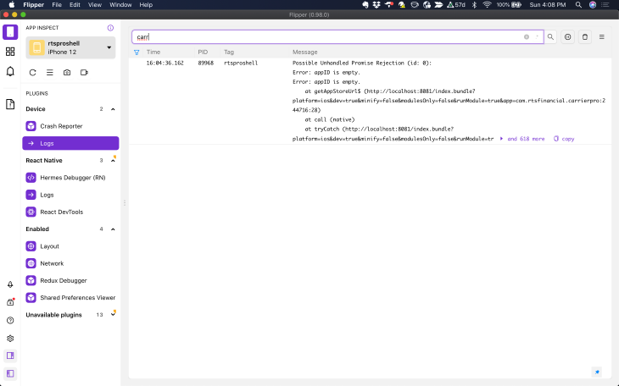Clear logs with trash icon
Image resolution: width=619 pixels, height=386 pixels.
point(584,37)
